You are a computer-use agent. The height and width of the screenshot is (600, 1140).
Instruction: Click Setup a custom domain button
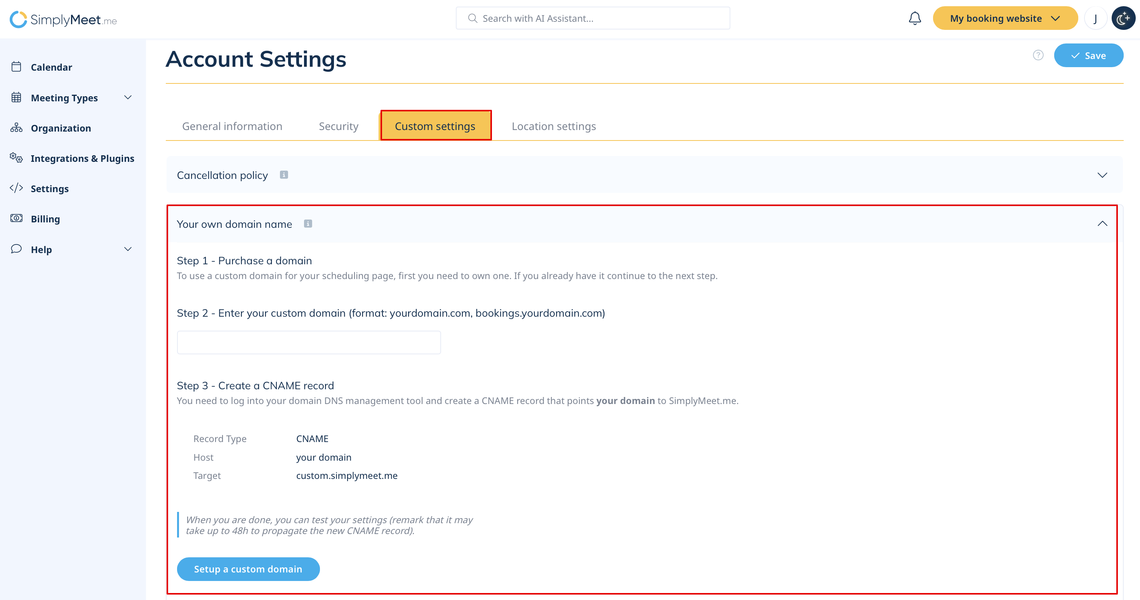click(248, 569)
